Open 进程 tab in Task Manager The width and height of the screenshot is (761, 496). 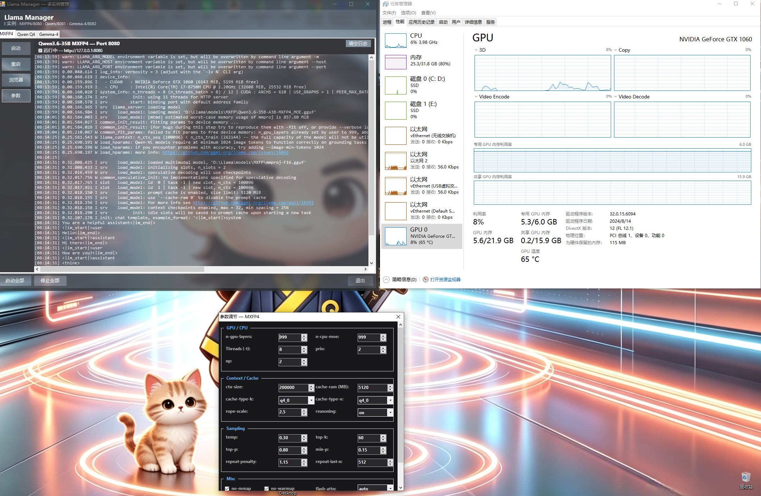click(x=387, y=22)
